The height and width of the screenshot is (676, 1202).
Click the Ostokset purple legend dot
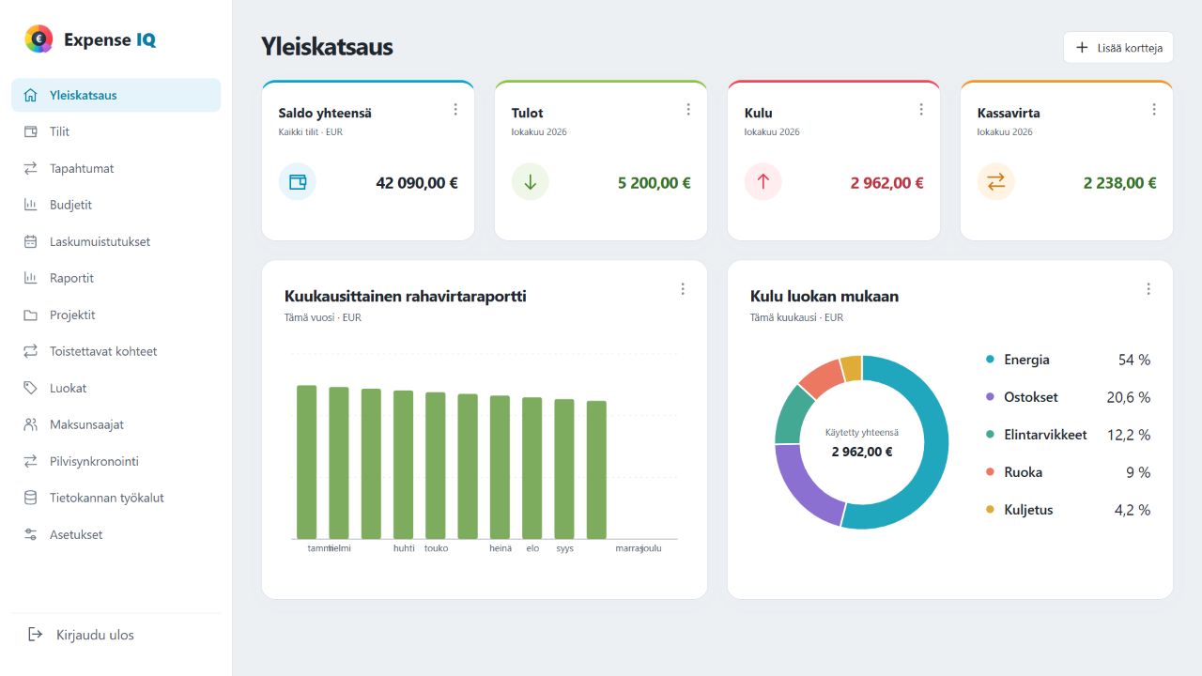pos(990,397)
